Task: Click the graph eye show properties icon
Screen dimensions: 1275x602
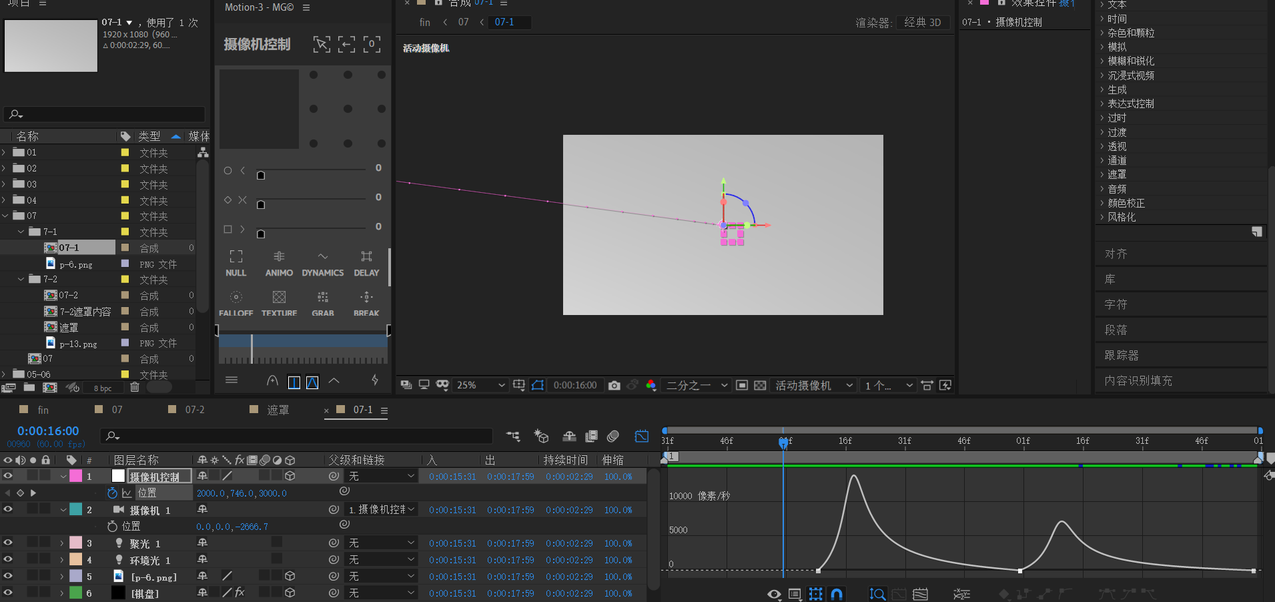Action: (x=774, y=594)
